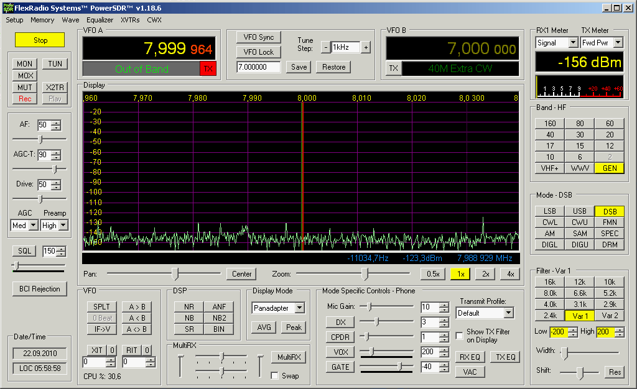637x389 pixels.
Task: Toggle the MOX transmit button
Action: (x=24, y=75)
